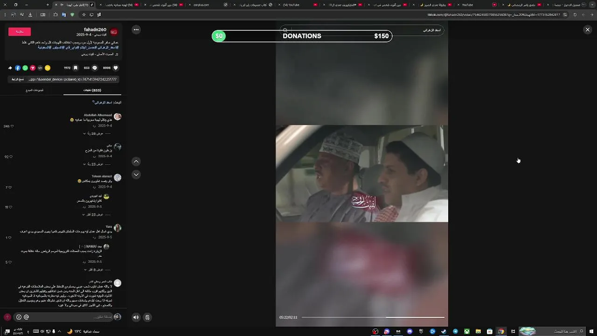Screen dimensions: 597x336
Task: Like the video with heart icon
Action: [x=116, y=68]
